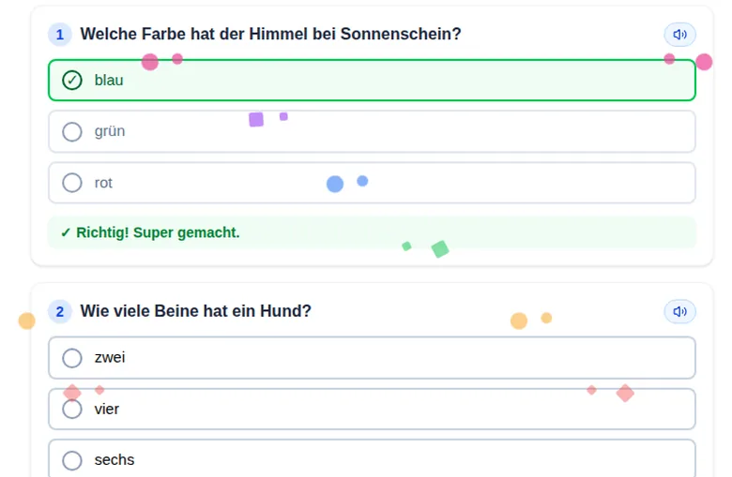Screen dimensions: 732x477
Task: Click the heading Wie viele Beine hat ein Hund
Action: [195, 311]
